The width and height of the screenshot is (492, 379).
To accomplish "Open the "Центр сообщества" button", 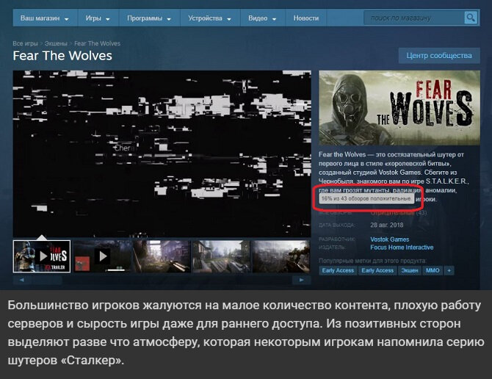I will pos(439,56).
